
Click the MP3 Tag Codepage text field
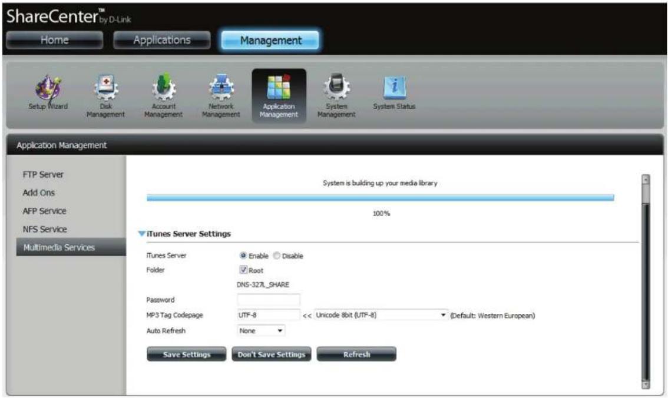point(269,315)
